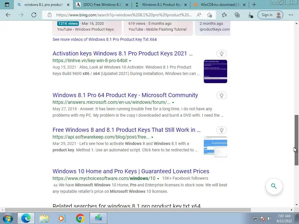This screenshot has width=299, height=224.
Task: Click the vertical scrollbar thumb
Action: (x=297, y=140)
